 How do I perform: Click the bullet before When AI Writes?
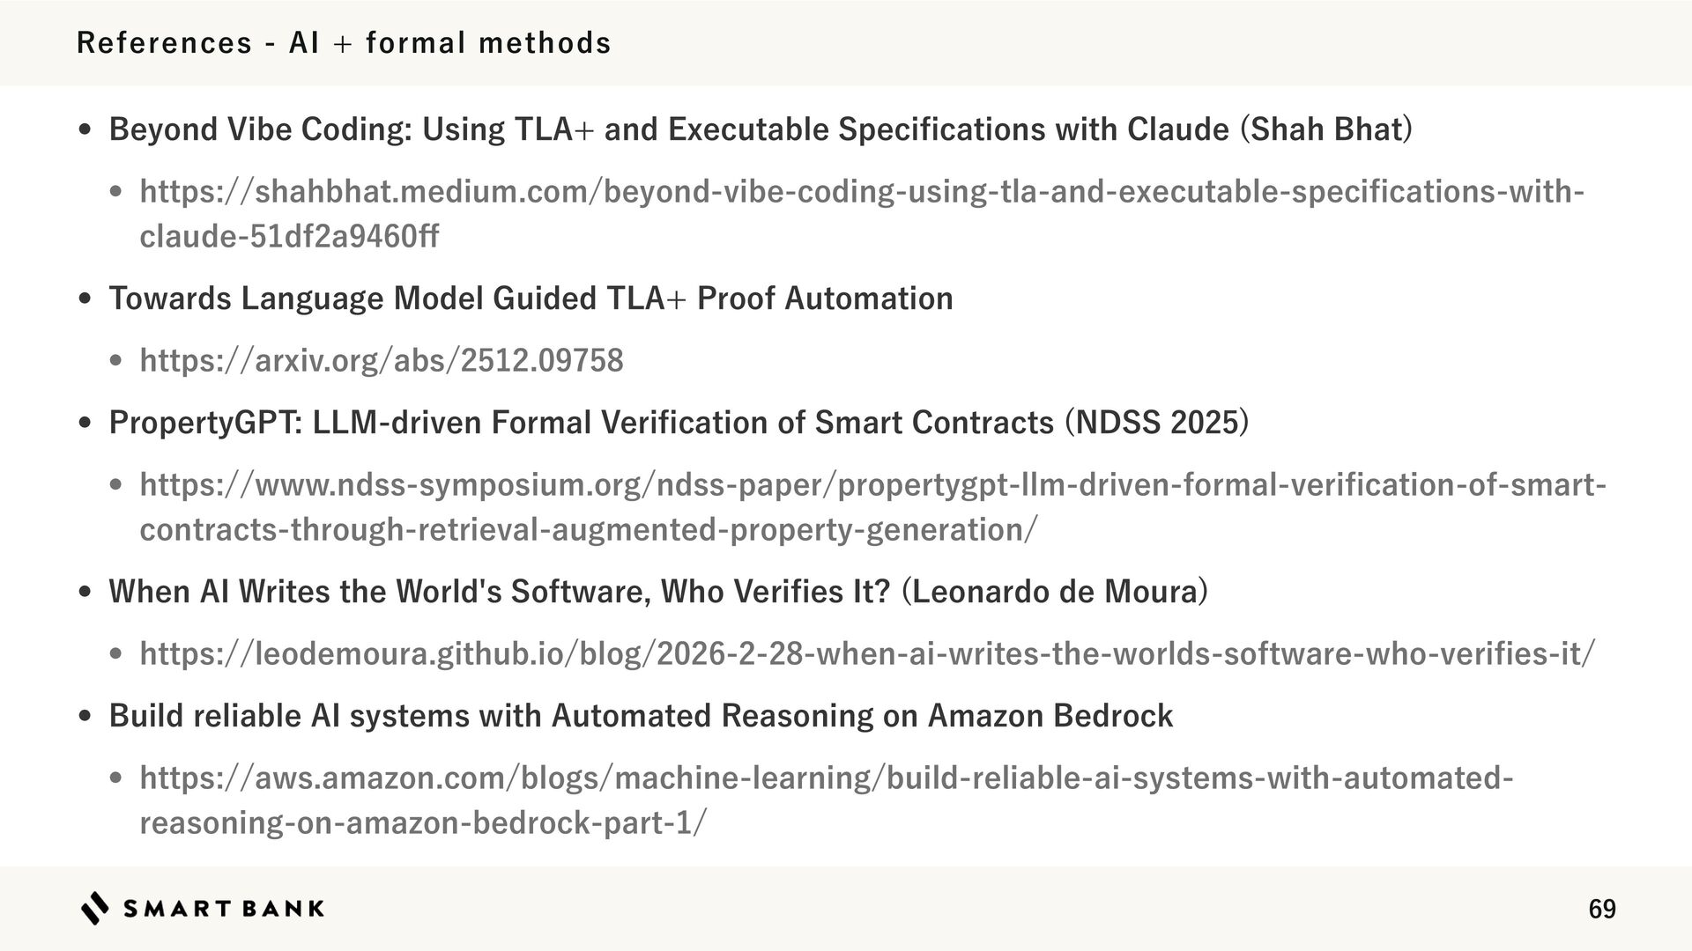pos(85,593)
